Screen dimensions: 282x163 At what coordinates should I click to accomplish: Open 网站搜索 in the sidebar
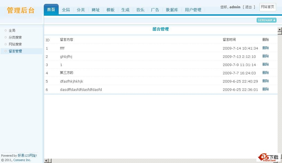tap(15, 44)
